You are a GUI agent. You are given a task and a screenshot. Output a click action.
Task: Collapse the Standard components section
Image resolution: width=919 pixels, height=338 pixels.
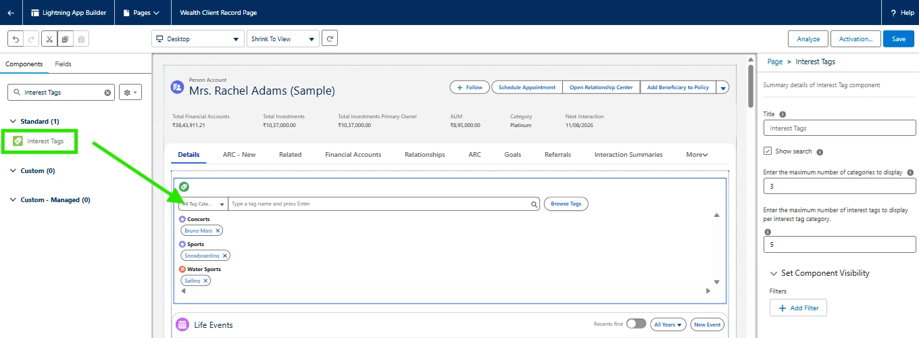click(13, 121)
